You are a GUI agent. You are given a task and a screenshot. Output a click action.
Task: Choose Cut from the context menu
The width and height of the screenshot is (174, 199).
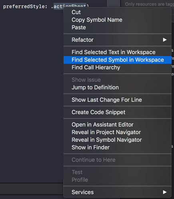(117, 12)
